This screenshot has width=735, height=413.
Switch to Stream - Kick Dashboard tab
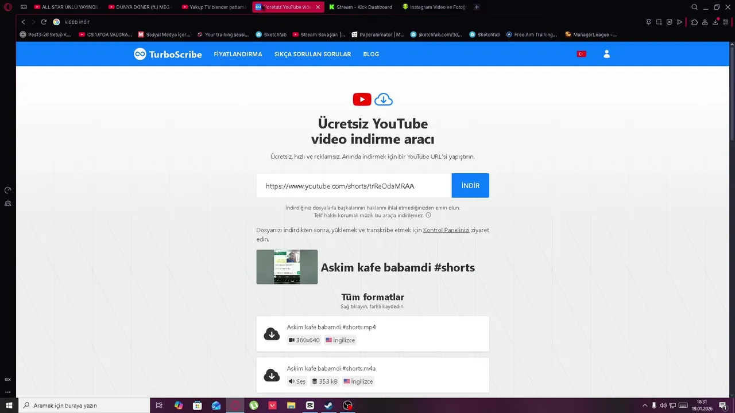pyautogui.click(x=361, y=7)
